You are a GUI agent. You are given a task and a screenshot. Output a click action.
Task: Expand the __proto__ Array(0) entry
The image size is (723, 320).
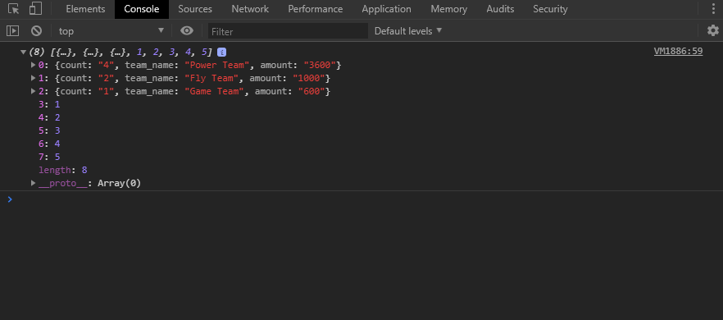[x=33, y=183]
